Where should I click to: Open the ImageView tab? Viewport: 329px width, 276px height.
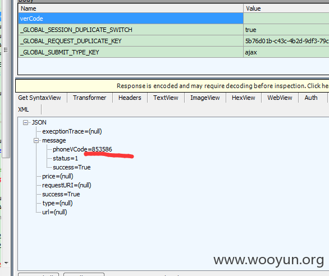205,98
